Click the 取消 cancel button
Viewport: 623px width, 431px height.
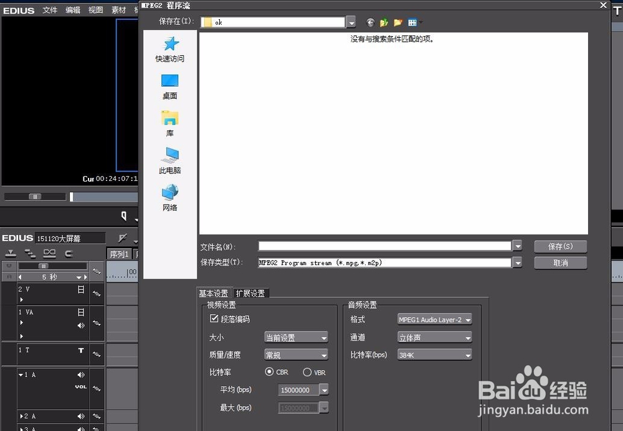click(560, 263)
